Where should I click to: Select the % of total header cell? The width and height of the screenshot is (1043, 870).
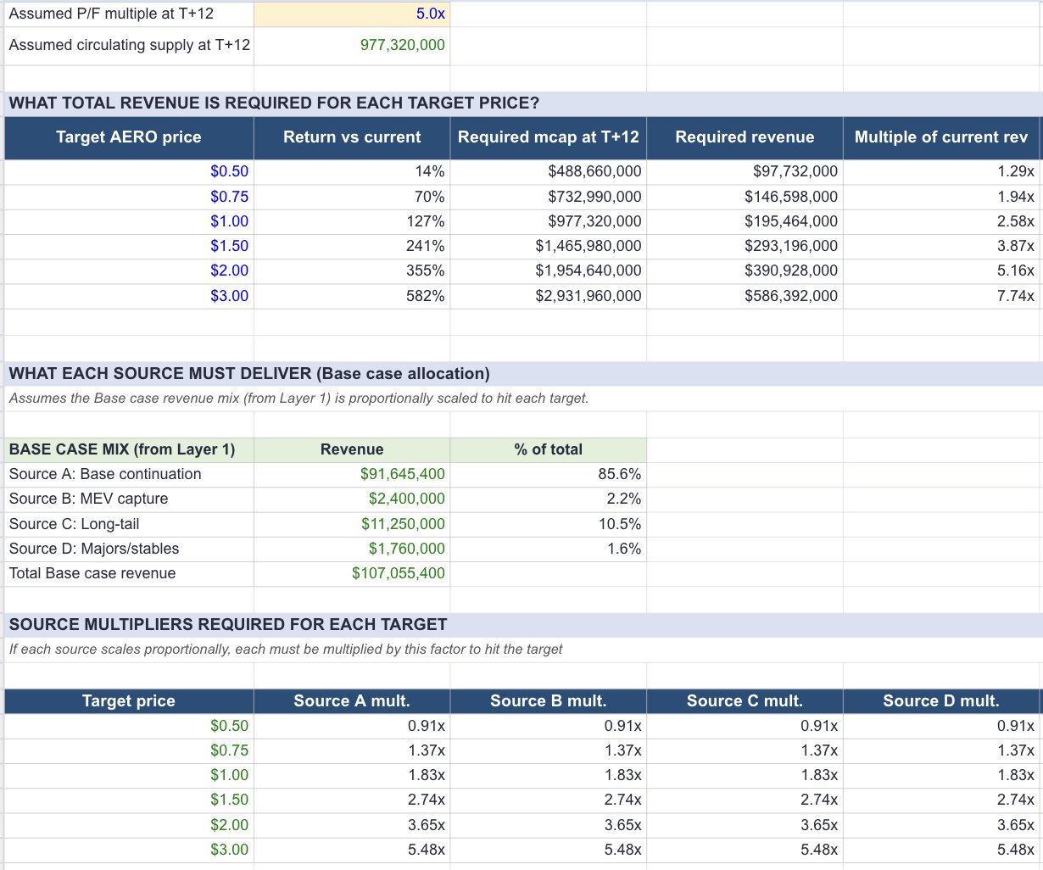pyautogui.click(x=547, y=449)
